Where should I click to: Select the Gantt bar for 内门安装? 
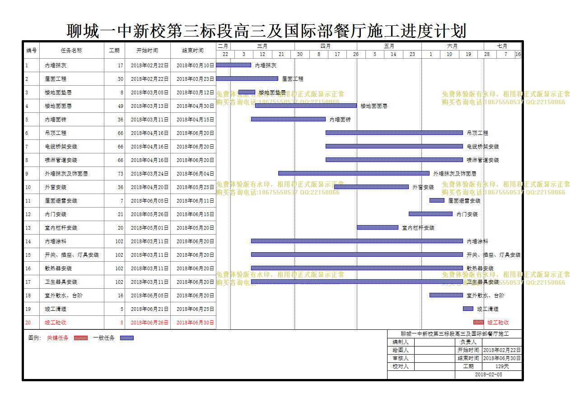[430, 214]
